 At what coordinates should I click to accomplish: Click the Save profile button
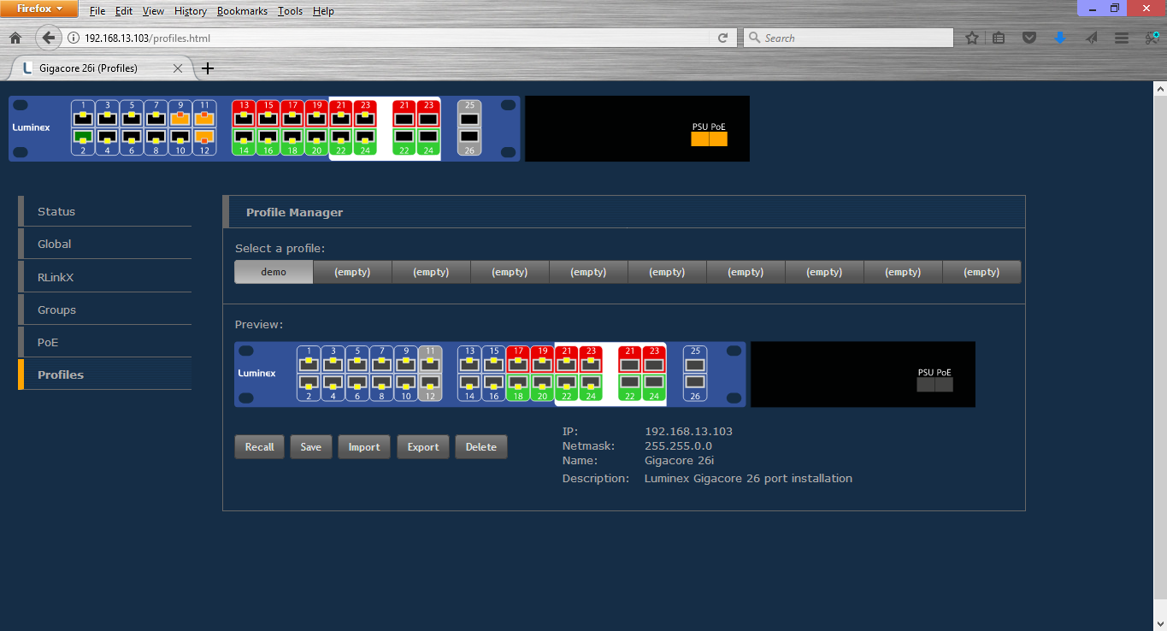(311, 447)
